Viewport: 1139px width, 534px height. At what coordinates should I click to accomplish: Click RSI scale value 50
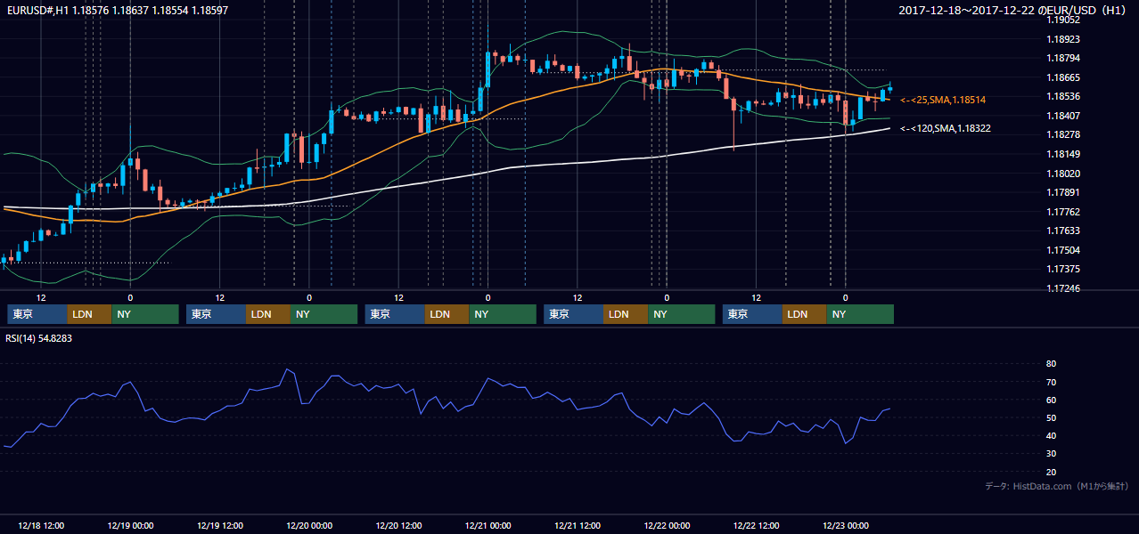(1051, 417)
